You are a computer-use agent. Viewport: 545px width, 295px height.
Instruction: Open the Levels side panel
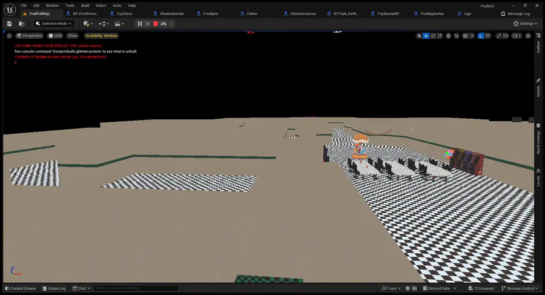point(538,178)
